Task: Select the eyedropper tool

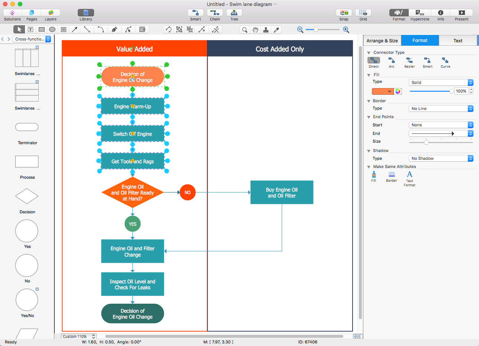Action: [x=276, y=30]
